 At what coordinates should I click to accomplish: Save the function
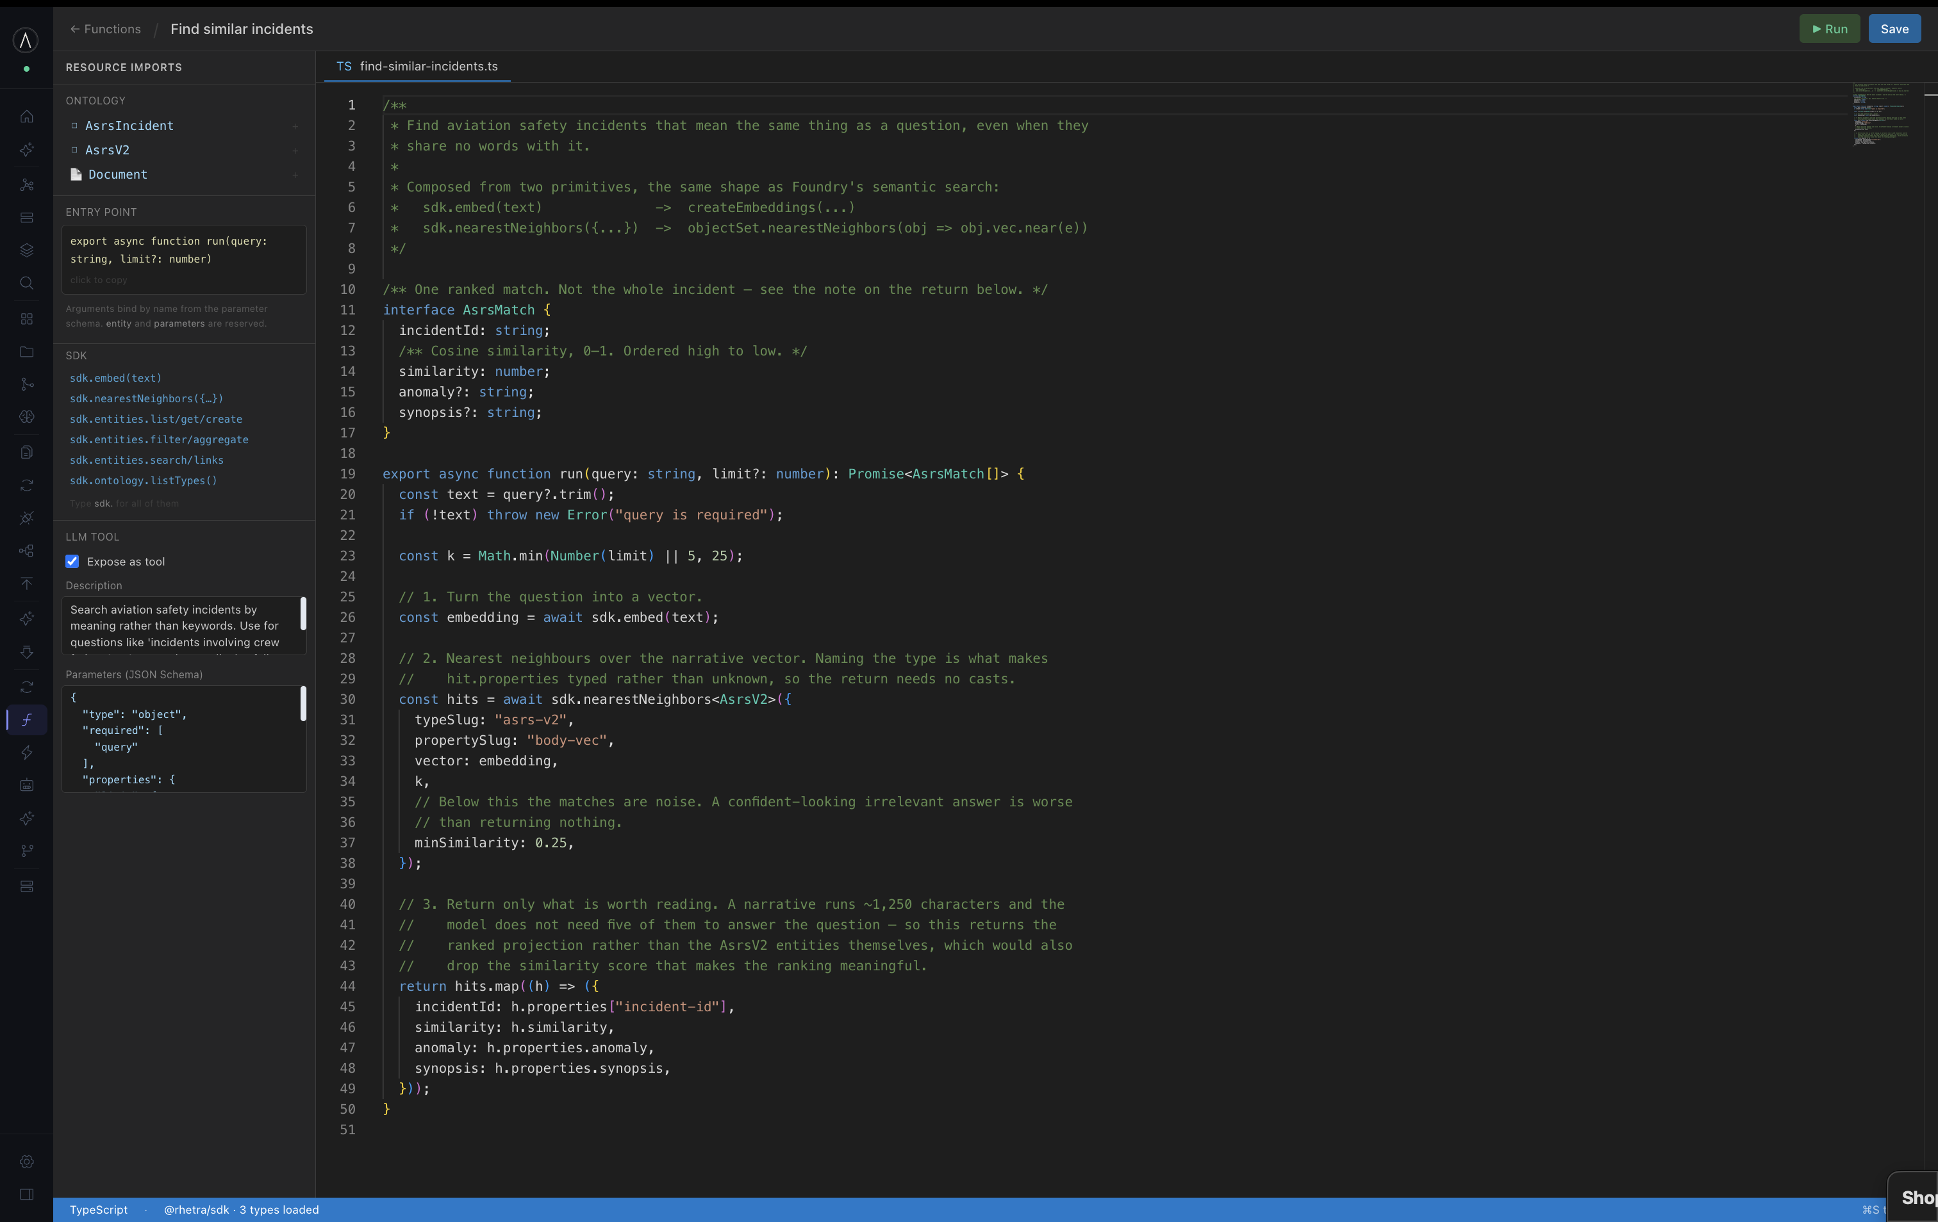1894,29
